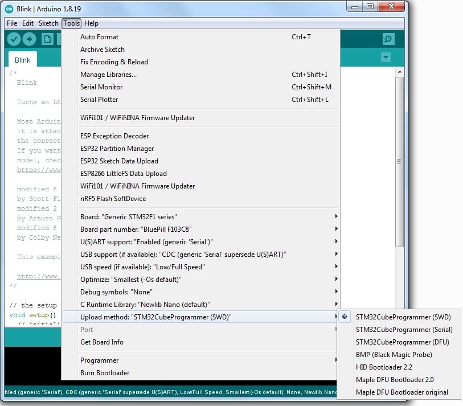The width and height of the screenshot is (463, 406).
Task: Select Fix Encoding & Reload
Action: [201, 62]
